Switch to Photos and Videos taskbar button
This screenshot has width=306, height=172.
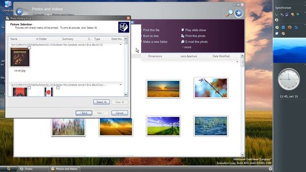coord(65,169)
